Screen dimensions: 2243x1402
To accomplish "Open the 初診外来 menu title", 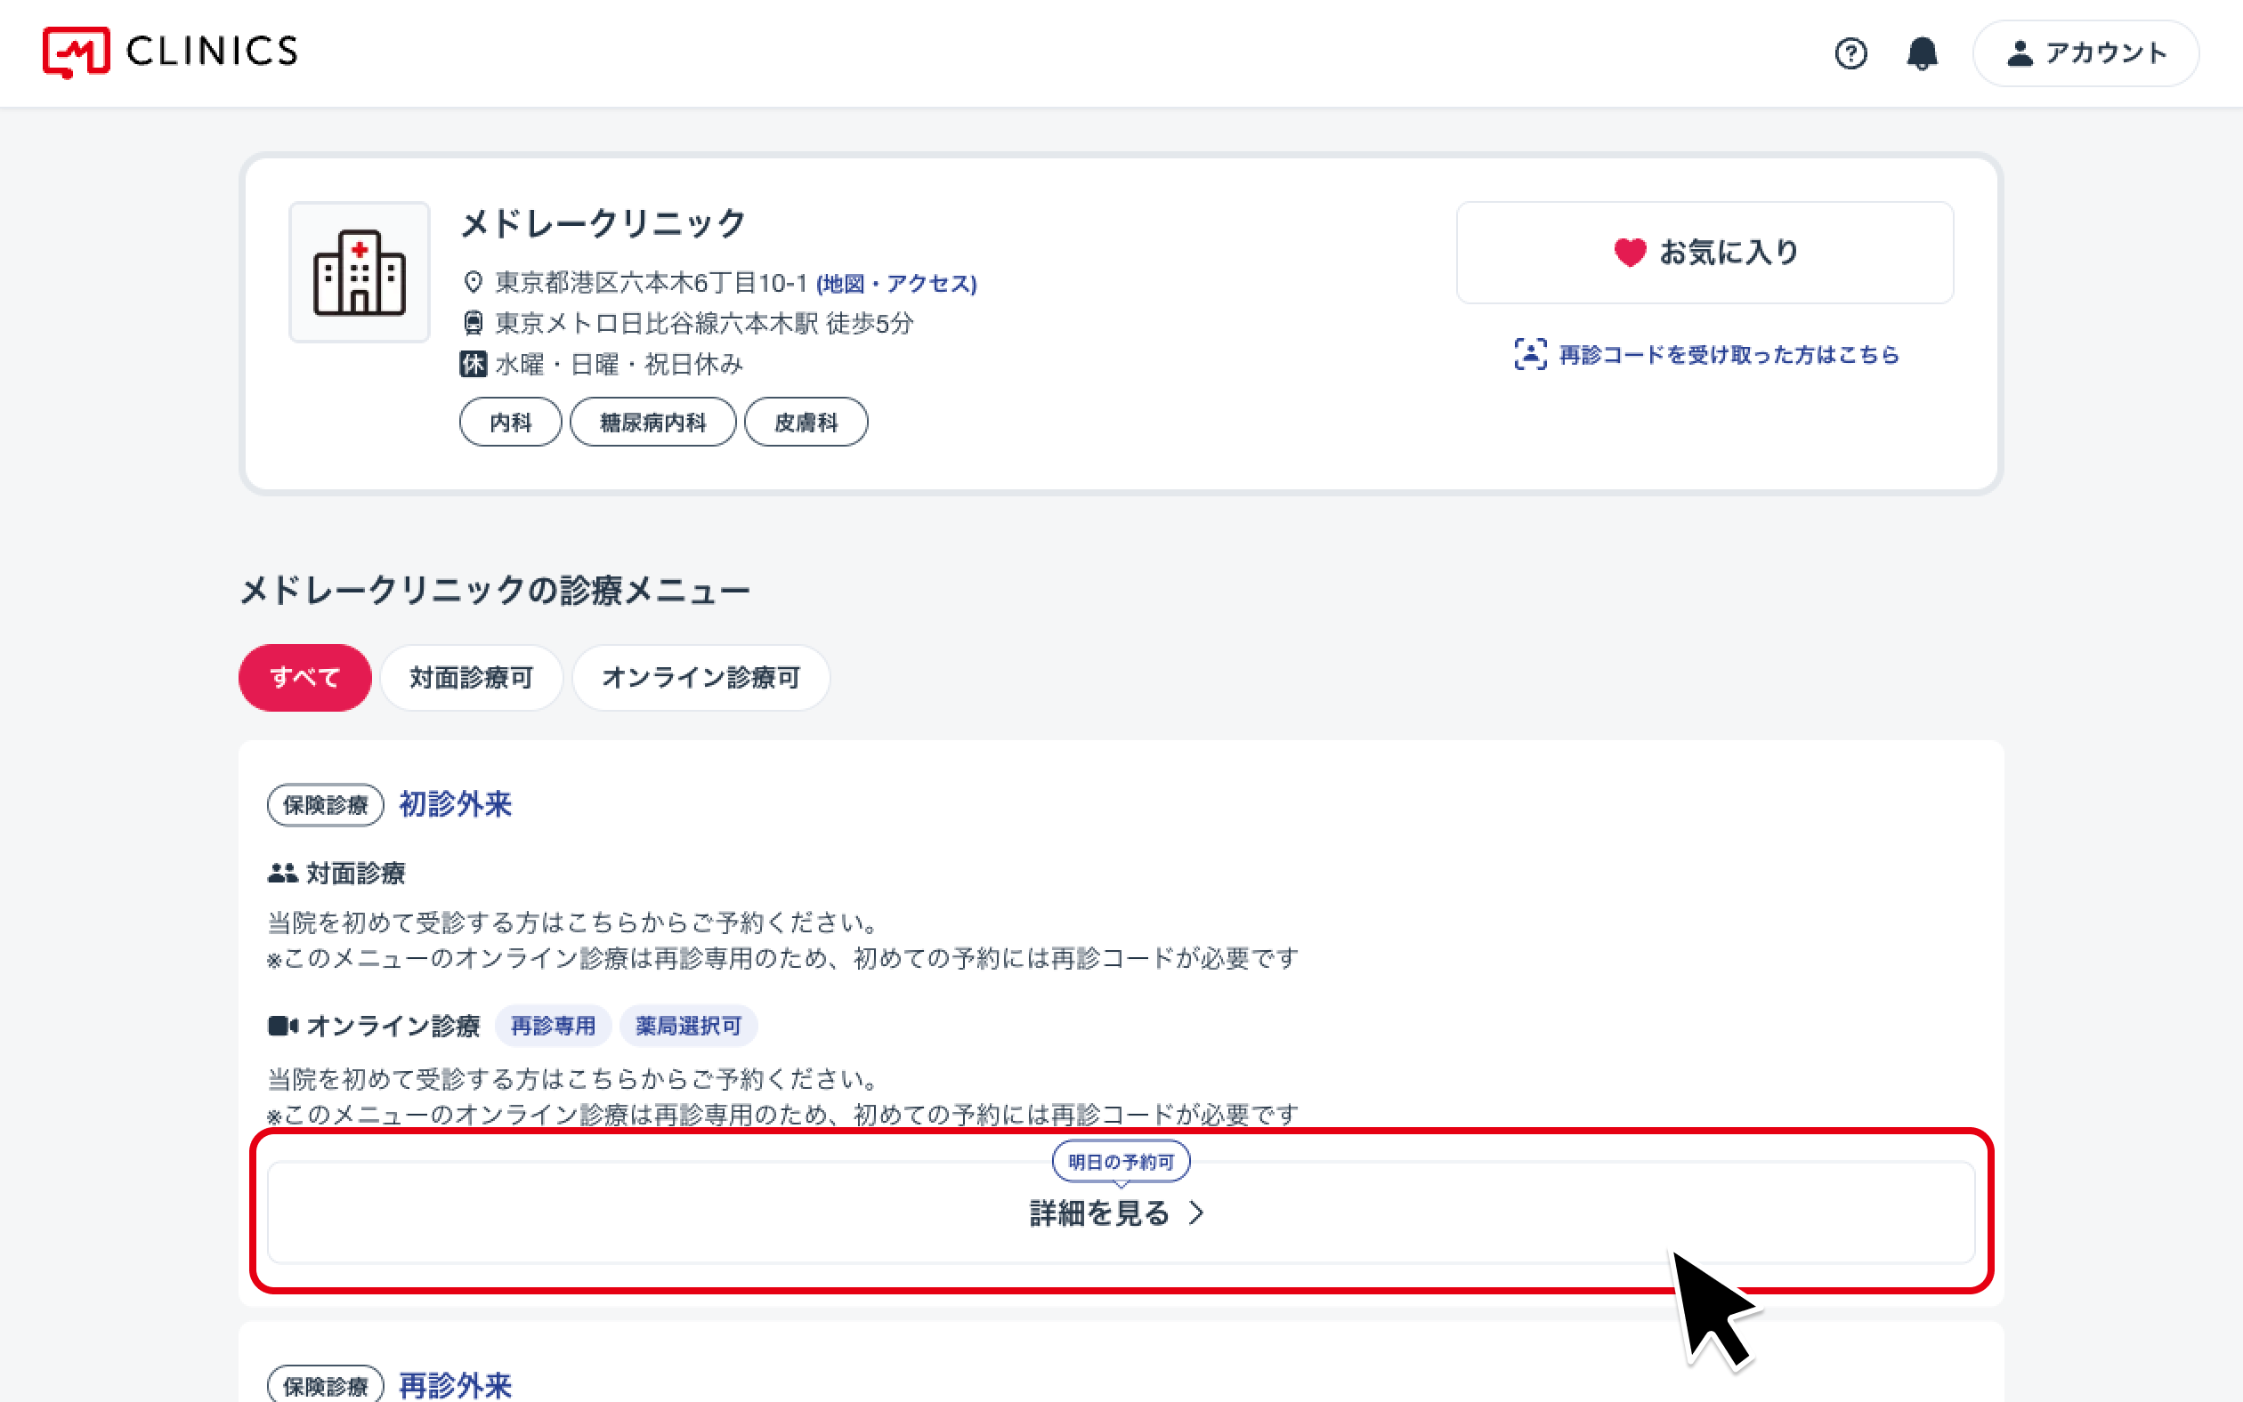I will [456, 804].
